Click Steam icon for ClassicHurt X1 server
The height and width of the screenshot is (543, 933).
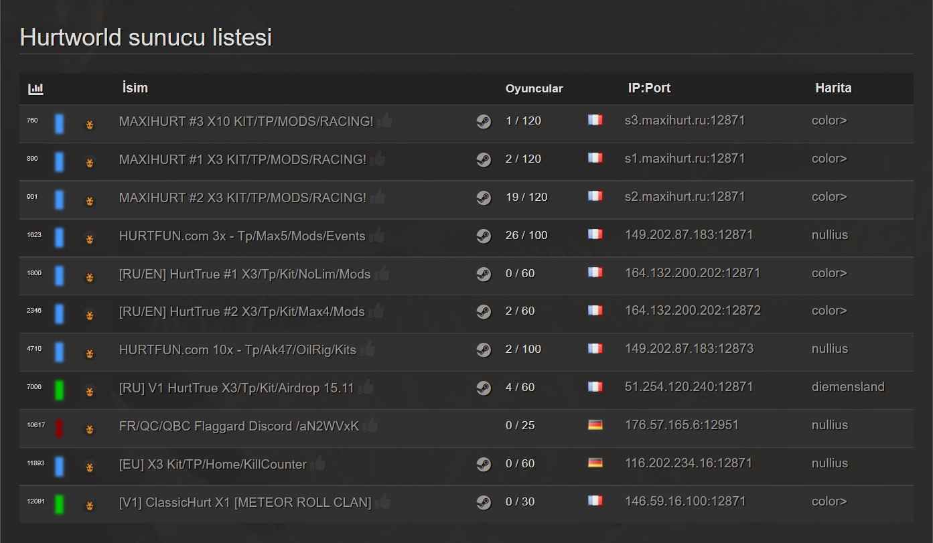pos(484,502)
